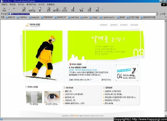The image size is (167, 121).
Task: Open the TTL 화장실 photo thumbnail
Action: click(34, 97)
